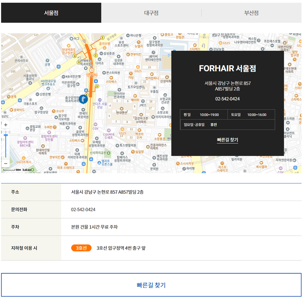Click the 안다즈 서울 강남 hotel icon
The width and height of the screenshot is (304, 298).
[x=100, y=100]
